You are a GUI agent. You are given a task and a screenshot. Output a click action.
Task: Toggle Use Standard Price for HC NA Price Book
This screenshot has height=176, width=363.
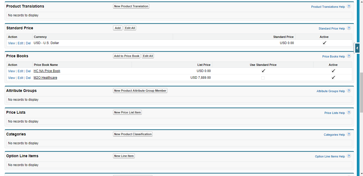(263, 71)
